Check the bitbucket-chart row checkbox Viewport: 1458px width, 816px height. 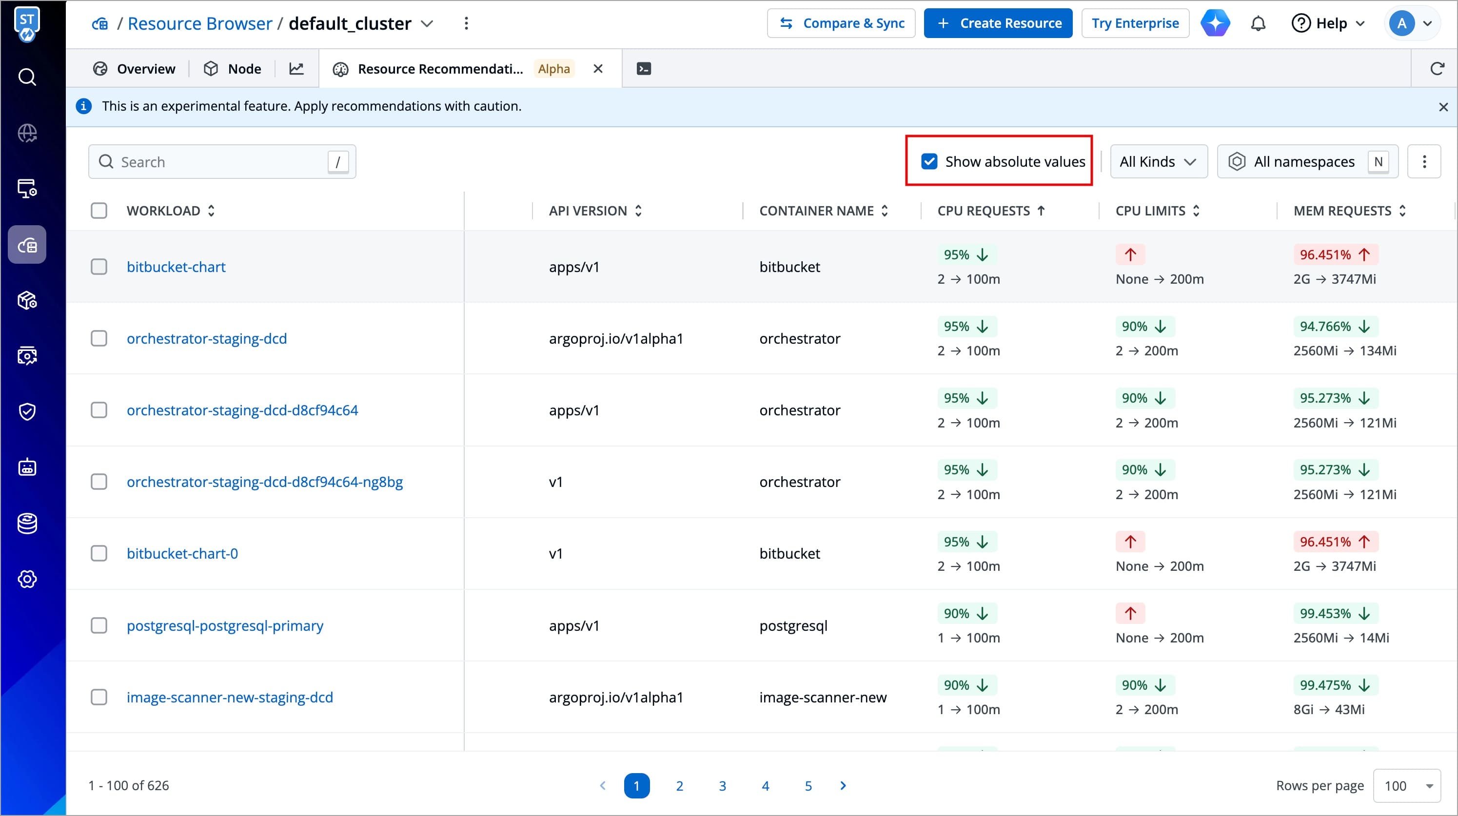click(x=99, y=267)
